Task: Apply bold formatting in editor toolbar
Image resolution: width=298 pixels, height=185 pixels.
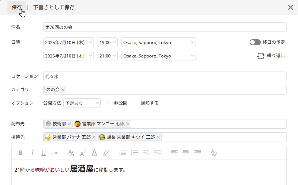Action: pyautogui.click(x=20, y=153)
